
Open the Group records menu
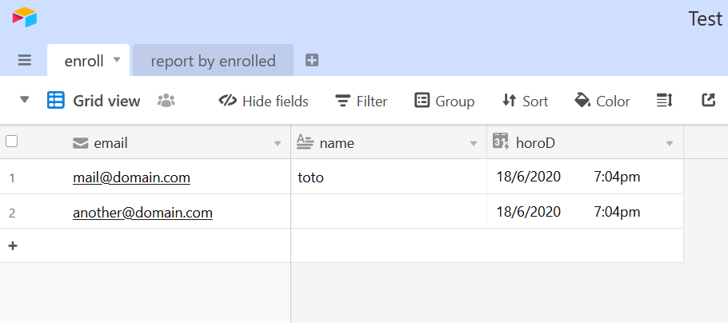pos(444,101)
